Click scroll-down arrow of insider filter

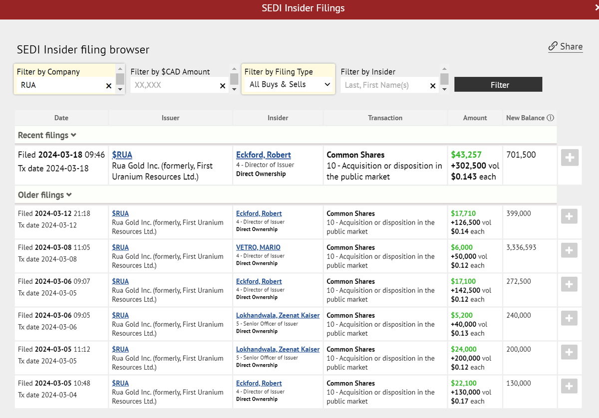pos(444,89)
